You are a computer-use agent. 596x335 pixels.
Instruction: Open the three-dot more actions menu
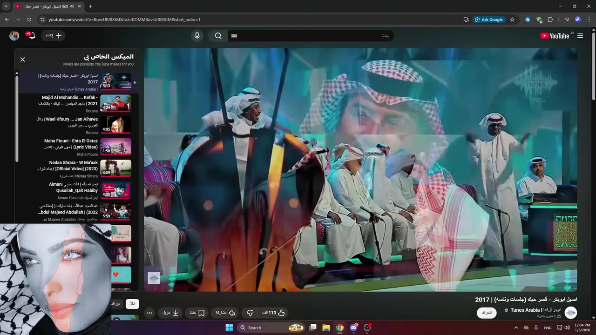(x=149, y=313)
